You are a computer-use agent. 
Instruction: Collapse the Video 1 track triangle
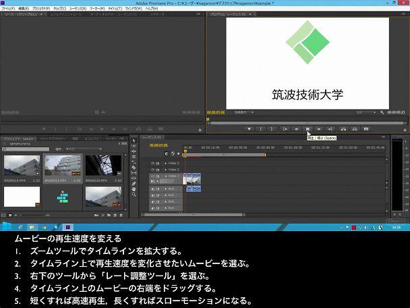coord(165,176)
